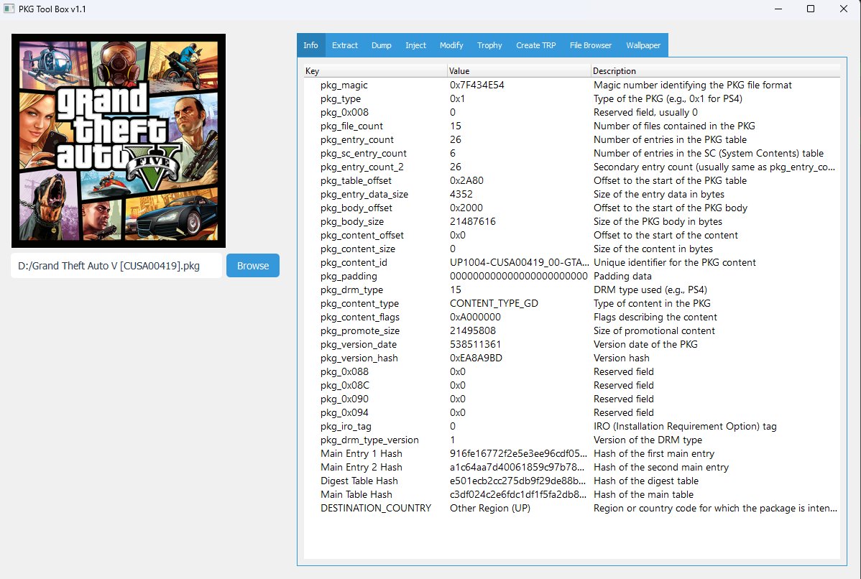This screenshot has width=861, height=579.
Task: Select the pkg_entry_data_size row
Action: pos(571,194)
